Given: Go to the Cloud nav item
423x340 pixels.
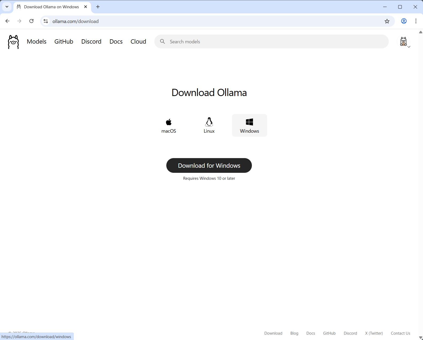Looking at the screenshot, I should coord(138,41).
